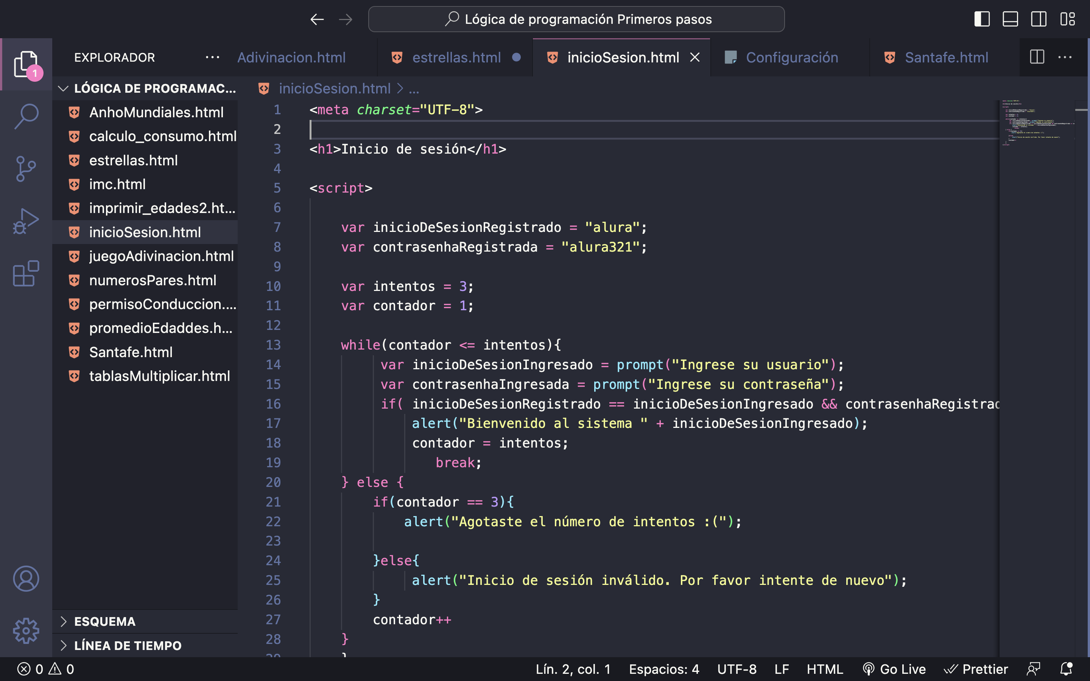This screenshot has width=1090, height=681.
Task: Click the inicioSesion.html breadcrumb
Action: tap(334, 89)
